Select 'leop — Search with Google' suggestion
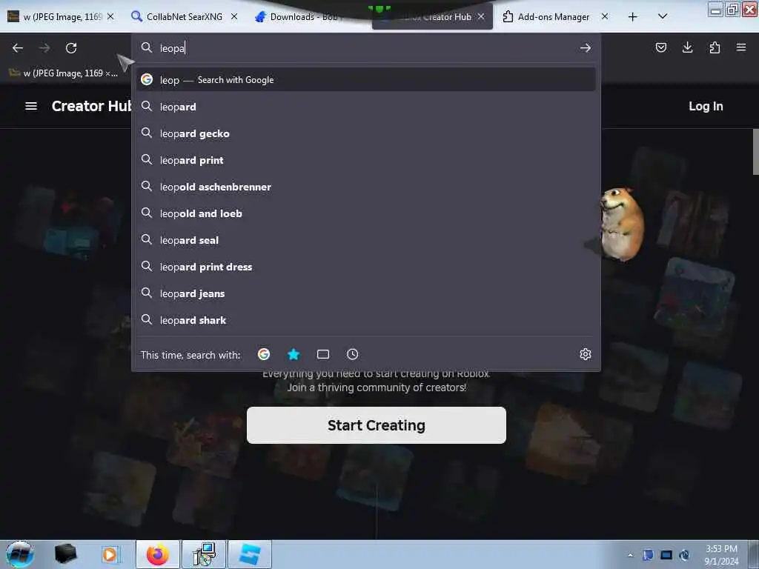 click(366, 80)
